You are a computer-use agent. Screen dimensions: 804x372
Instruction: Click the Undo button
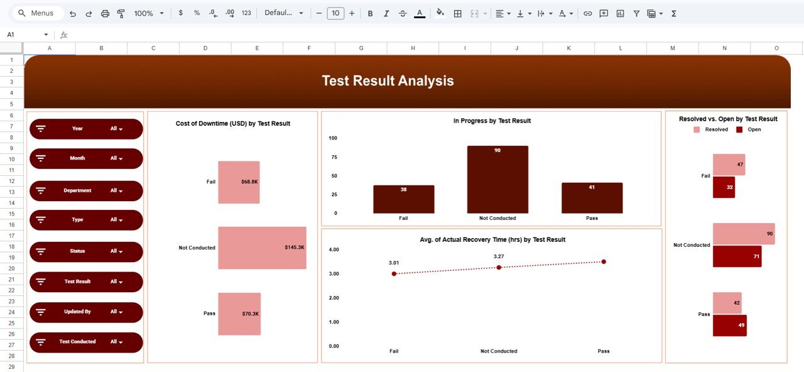pos(73,13)
